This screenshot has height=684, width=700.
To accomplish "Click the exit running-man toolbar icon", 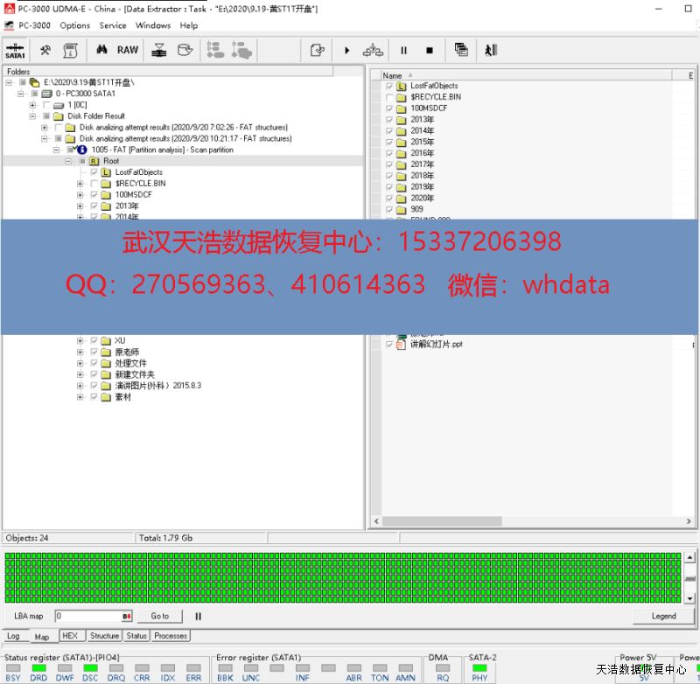I will [490, 51].
